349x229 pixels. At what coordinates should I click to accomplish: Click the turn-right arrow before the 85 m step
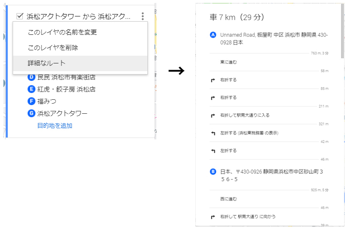tap(213, 98)
